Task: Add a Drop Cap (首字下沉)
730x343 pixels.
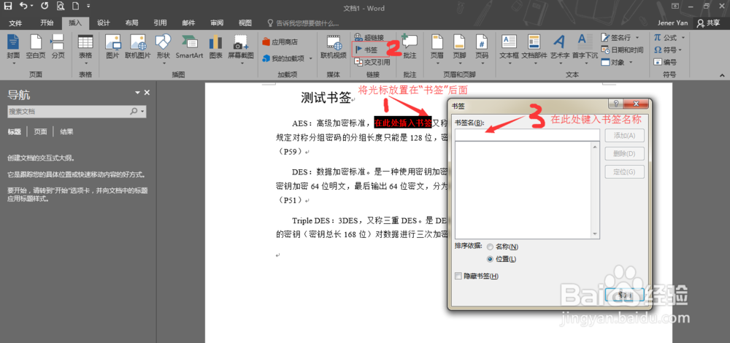Action: tap(585, 48)
